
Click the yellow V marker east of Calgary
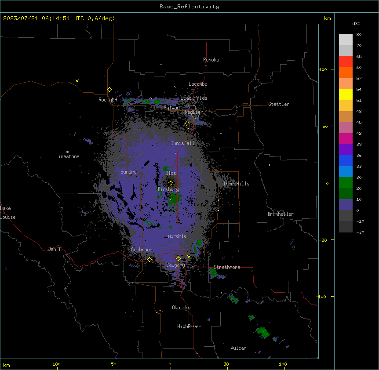[189, 257]
